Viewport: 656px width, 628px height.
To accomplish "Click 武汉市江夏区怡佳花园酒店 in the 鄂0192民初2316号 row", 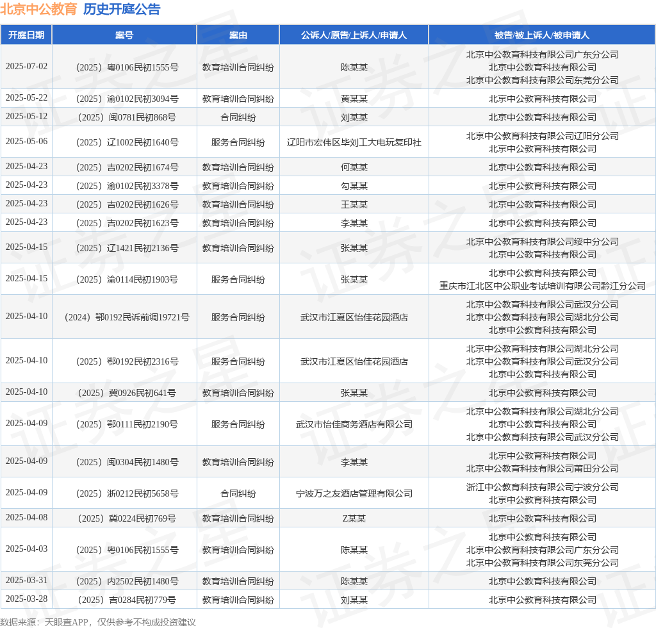I will tap(354, 361).
